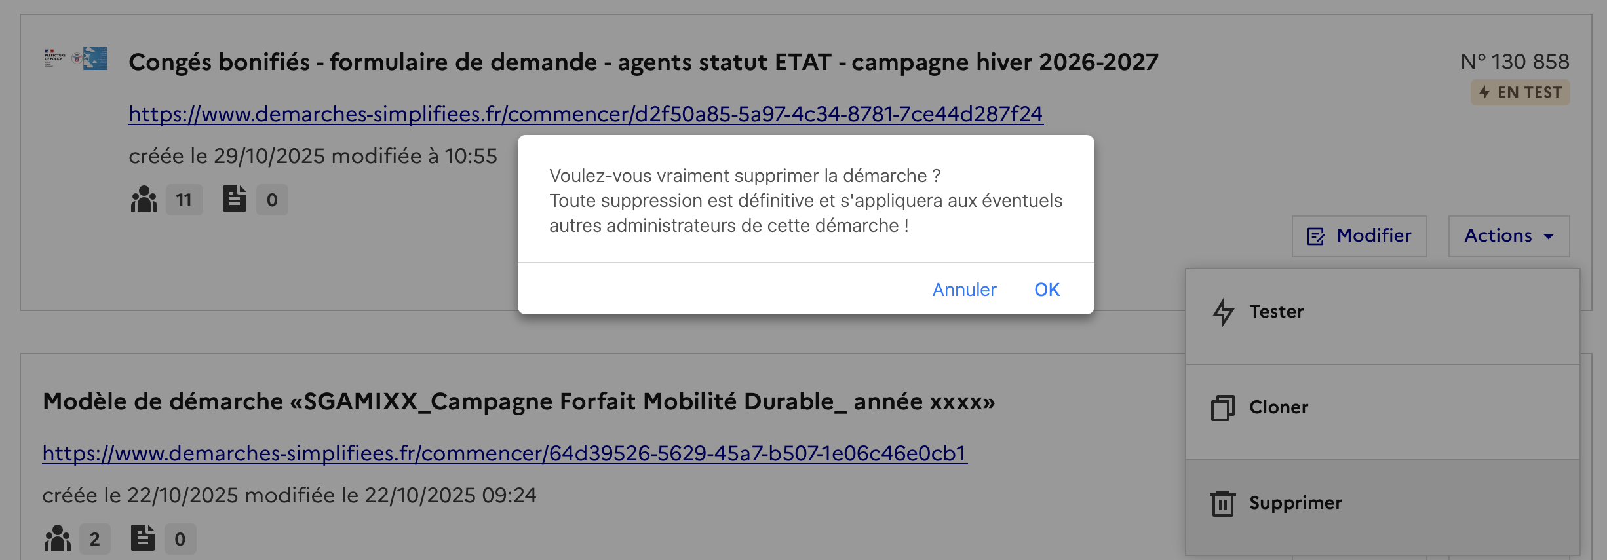Image resolution: width=1607 pixels, height=560 pixels.
Task: Click the trash can Supprimer icon
Action: [x=1222, y=503]
